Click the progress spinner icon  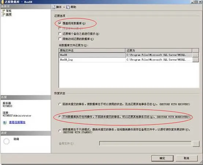[x=7, y=141]
